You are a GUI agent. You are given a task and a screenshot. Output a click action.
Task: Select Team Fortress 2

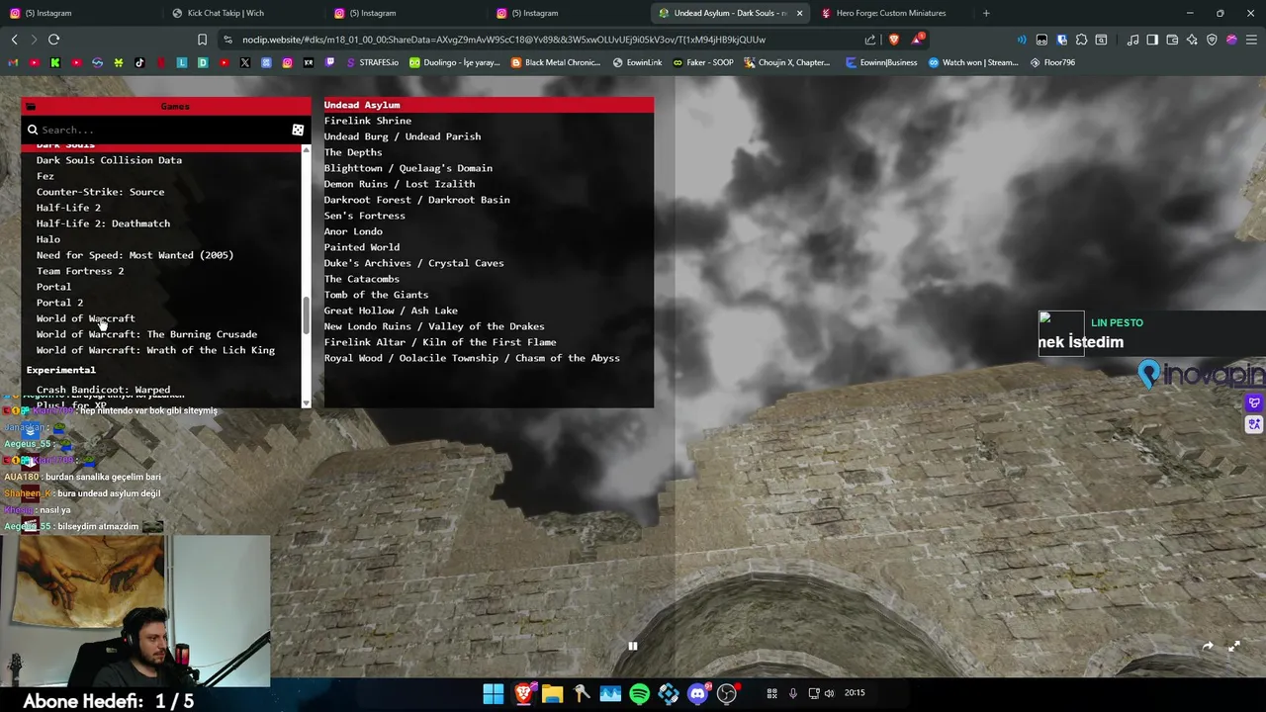(x=80, y=271)
